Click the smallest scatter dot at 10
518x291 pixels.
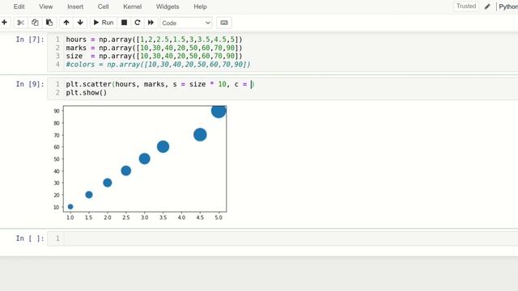70,207
